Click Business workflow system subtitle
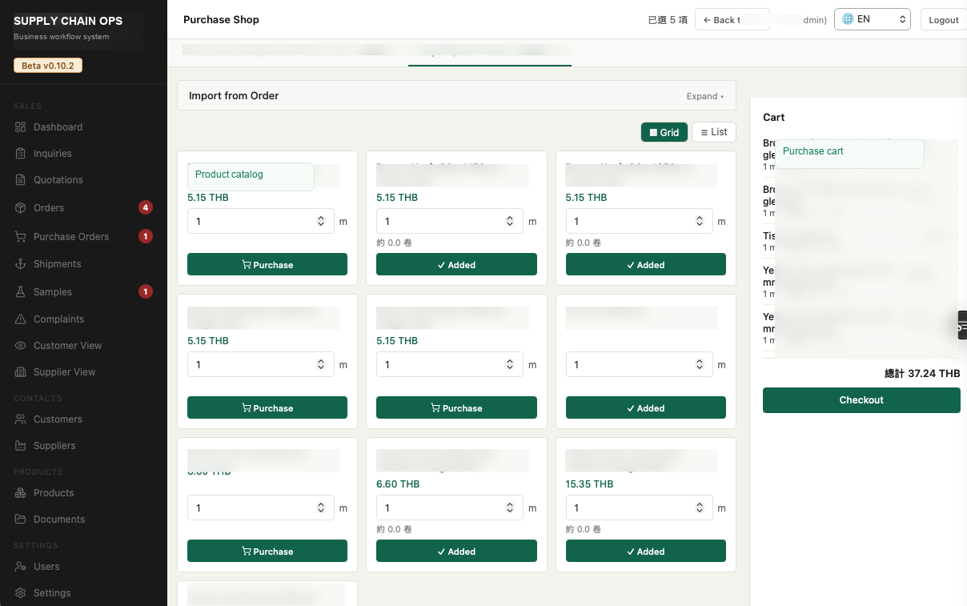The image size is (967, 606). (62, 37)
